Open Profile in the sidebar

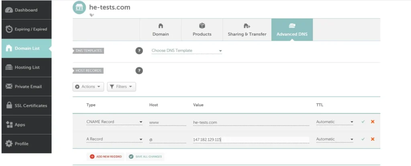[26, 144]
